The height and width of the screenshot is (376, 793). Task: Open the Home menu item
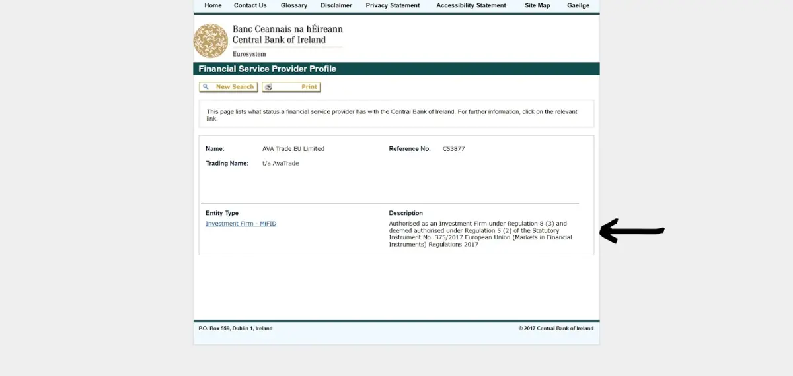[213, 5]
